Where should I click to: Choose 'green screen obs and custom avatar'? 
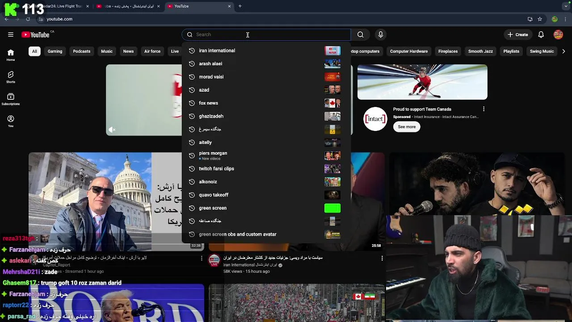coord(266,234)
